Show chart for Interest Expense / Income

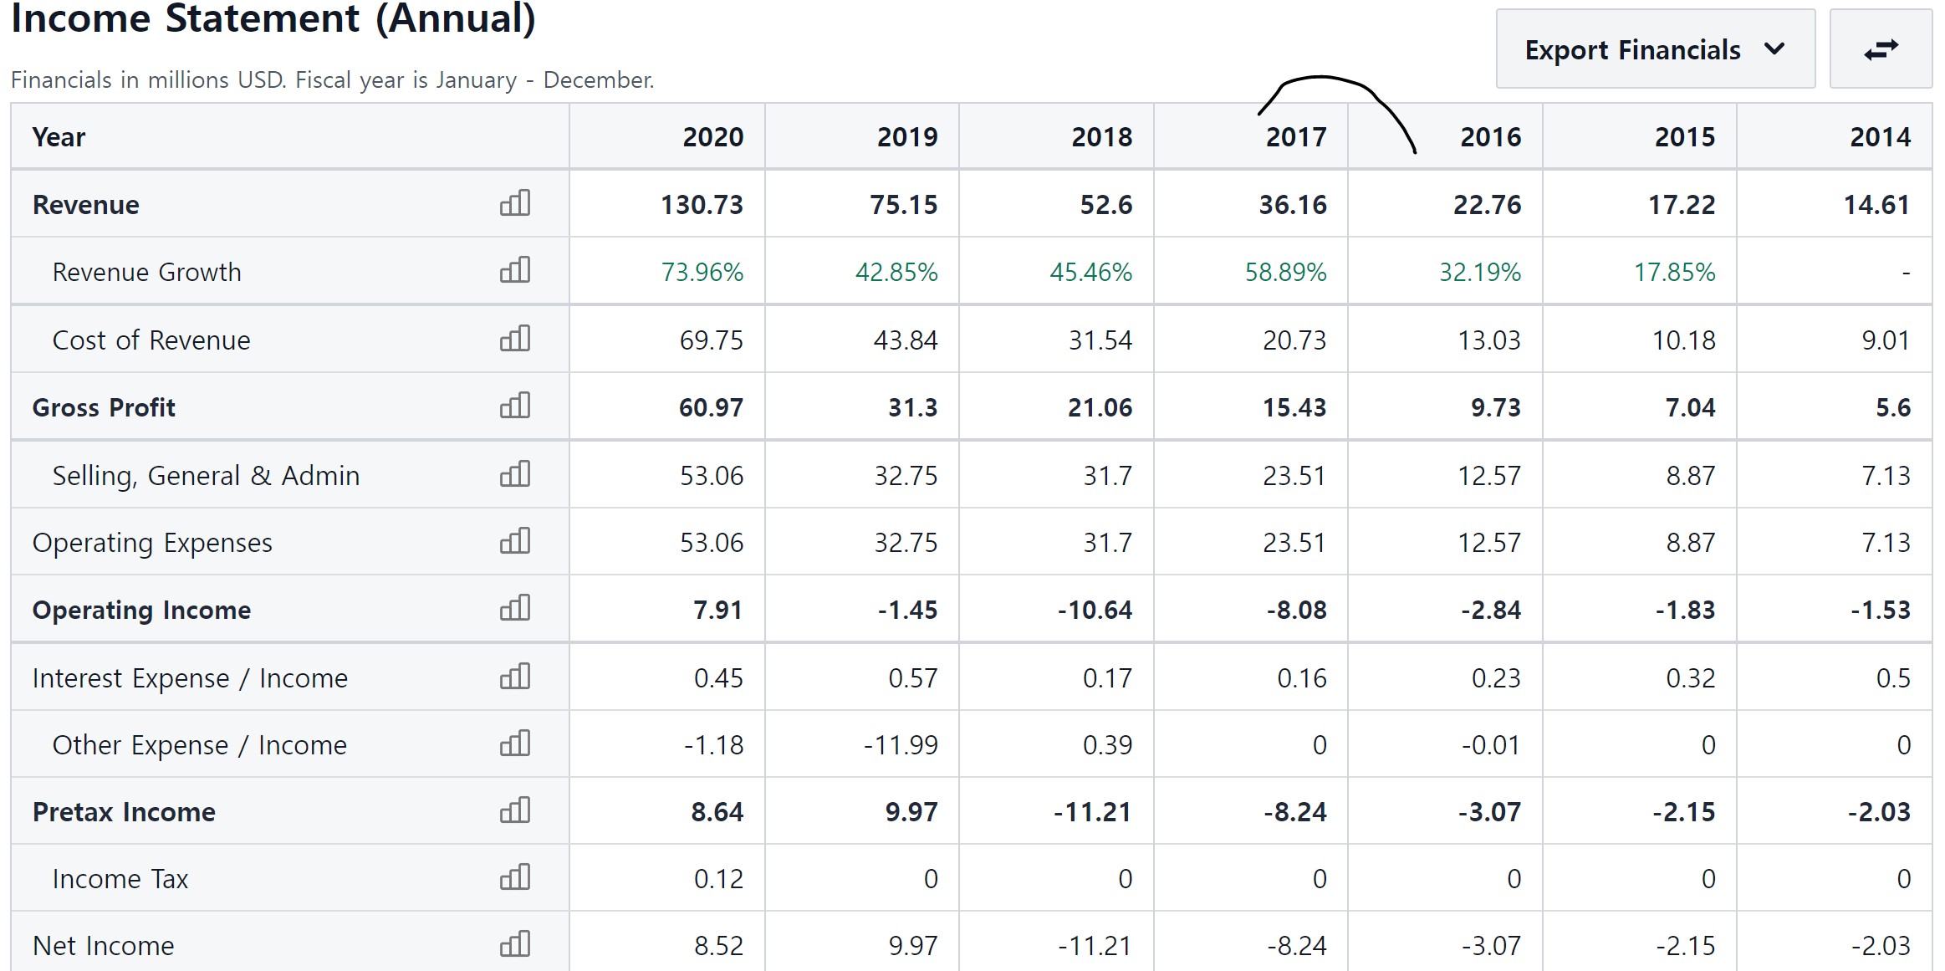pyautogui.click(x=515, y=677)
